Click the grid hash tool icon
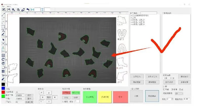This screenshot has width=200, height=109. 3,71
